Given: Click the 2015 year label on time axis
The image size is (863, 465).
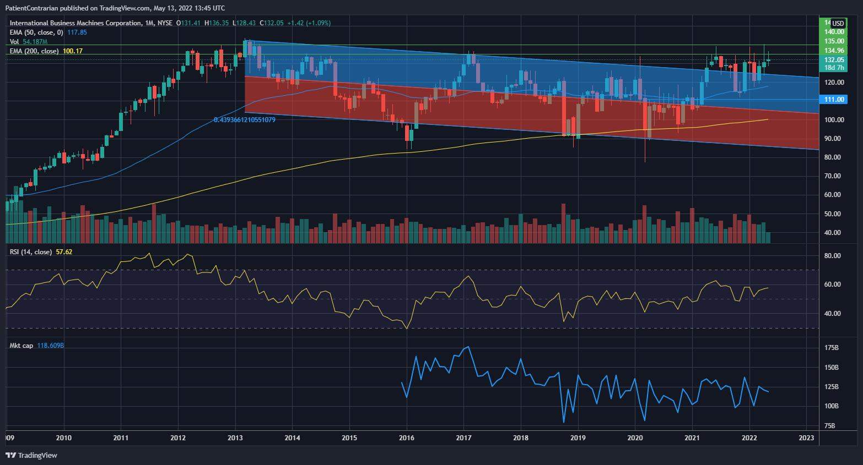Looking at the screenshot, I should pos(349,438).
